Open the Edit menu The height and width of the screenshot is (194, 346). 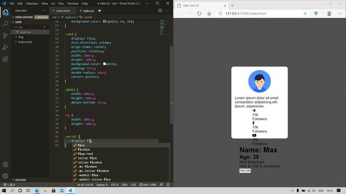[20, 4]
